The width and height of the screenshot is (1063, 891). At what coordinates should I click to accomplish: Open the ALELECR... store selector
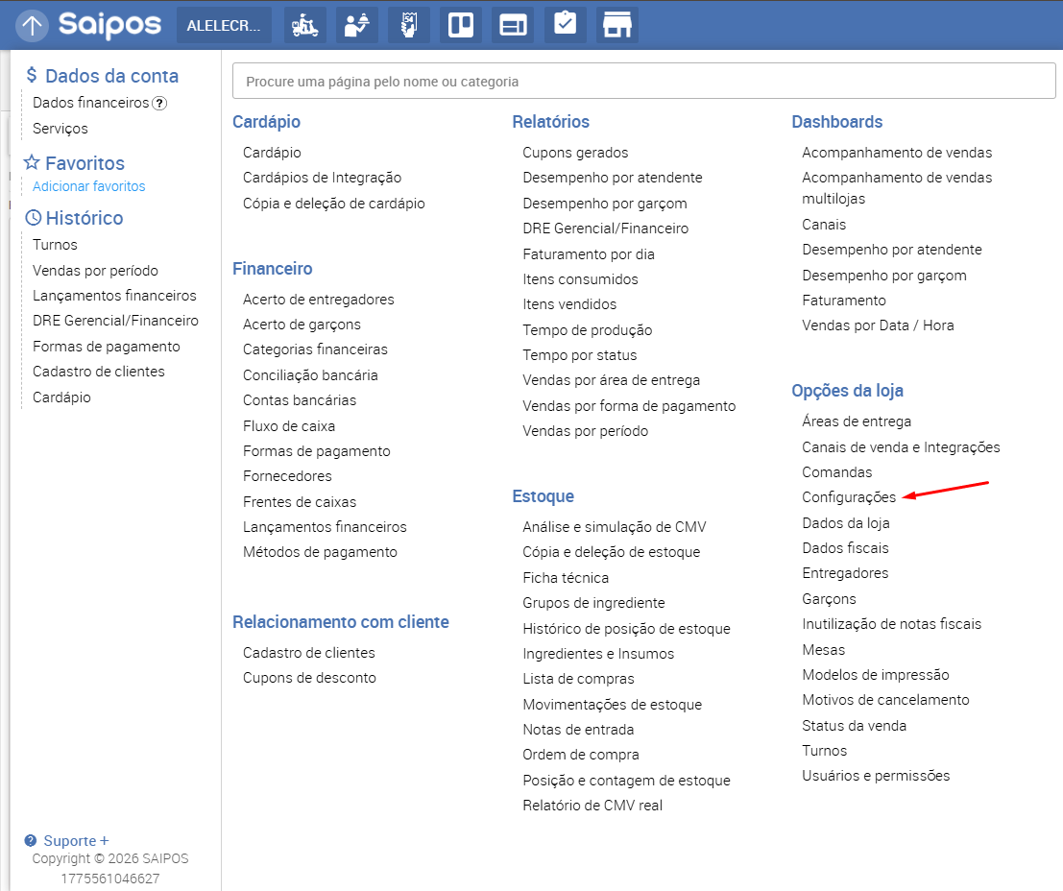coord(224,25)
